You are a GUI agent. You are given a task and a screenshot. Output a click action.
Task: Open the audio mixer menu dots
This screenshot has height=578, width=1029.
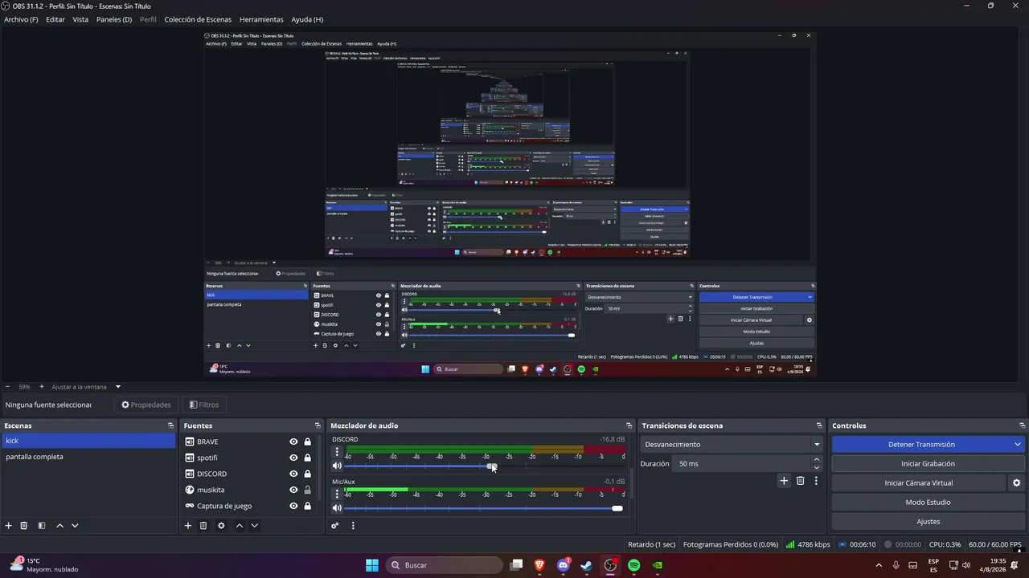tap(353, 526)
